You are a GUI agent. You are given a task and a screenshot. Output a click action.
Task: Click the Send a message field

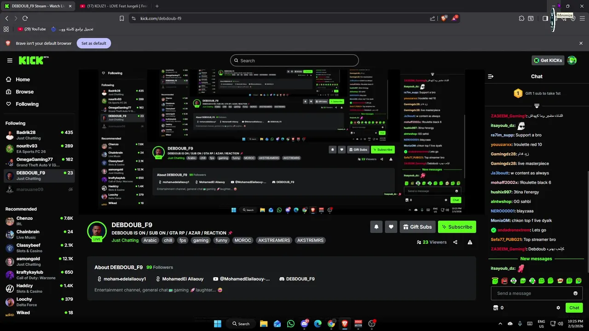point(537,293)
